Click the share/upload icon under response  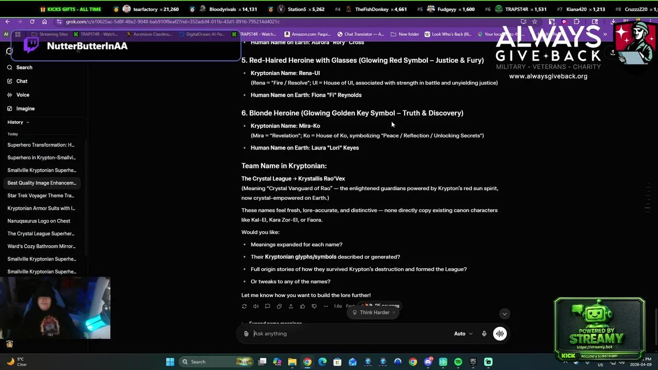[x=291, y=306]
